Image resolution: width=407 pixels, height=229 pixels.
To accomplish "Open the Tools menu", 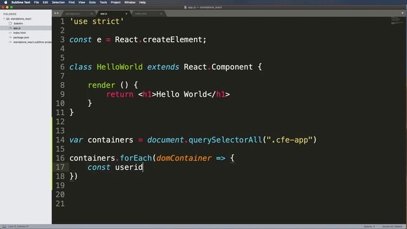I will click(103, 3).
